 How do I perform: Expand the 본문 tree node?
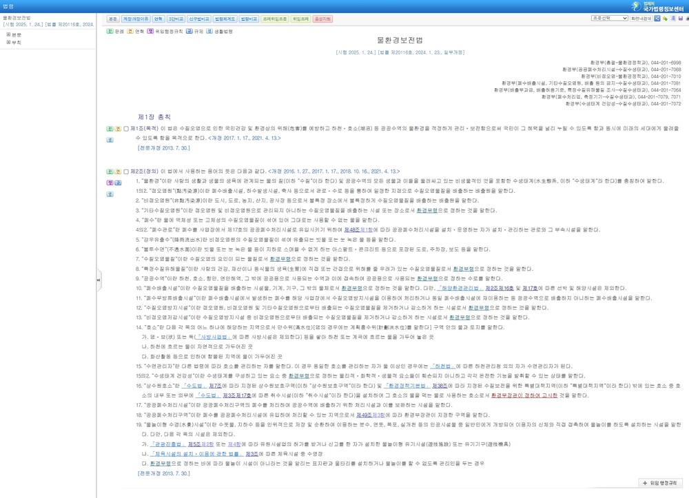point(8,34)
